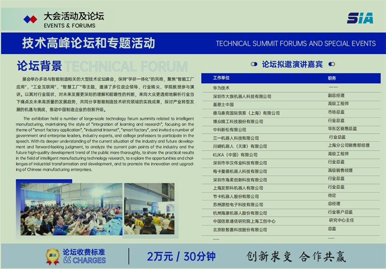Click the 高级销售经理 title cell
The height and width of the screenshot is (269, 386).
pyautogui.click(x=340, y=170)
